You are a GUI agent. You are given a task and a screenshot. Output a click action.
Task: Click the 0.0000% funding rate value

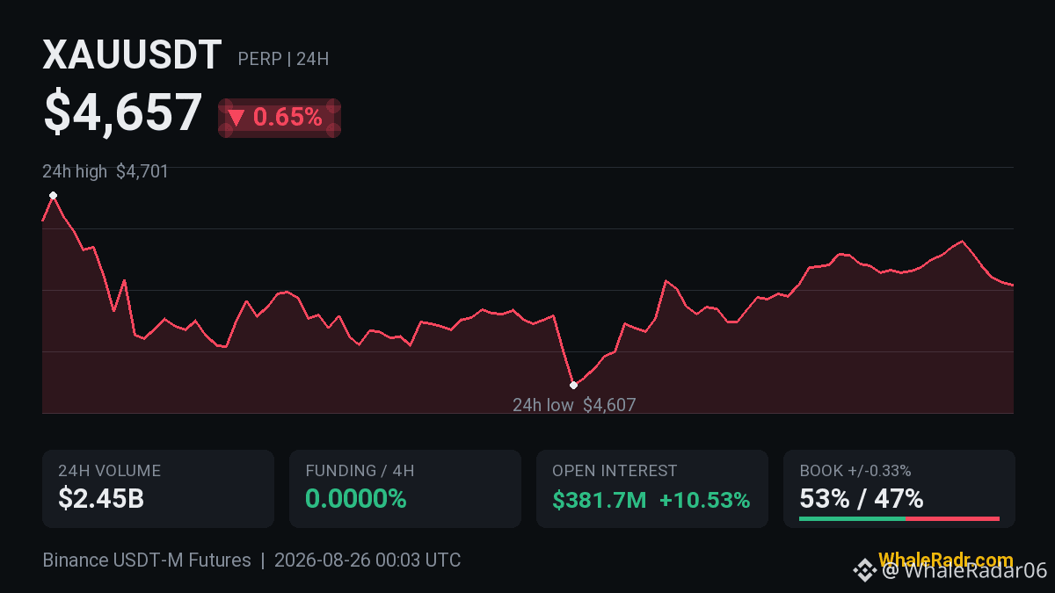click(356, 499)
